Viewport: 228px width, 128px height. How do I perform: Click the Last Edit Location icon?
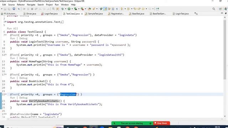pos(135,9)
